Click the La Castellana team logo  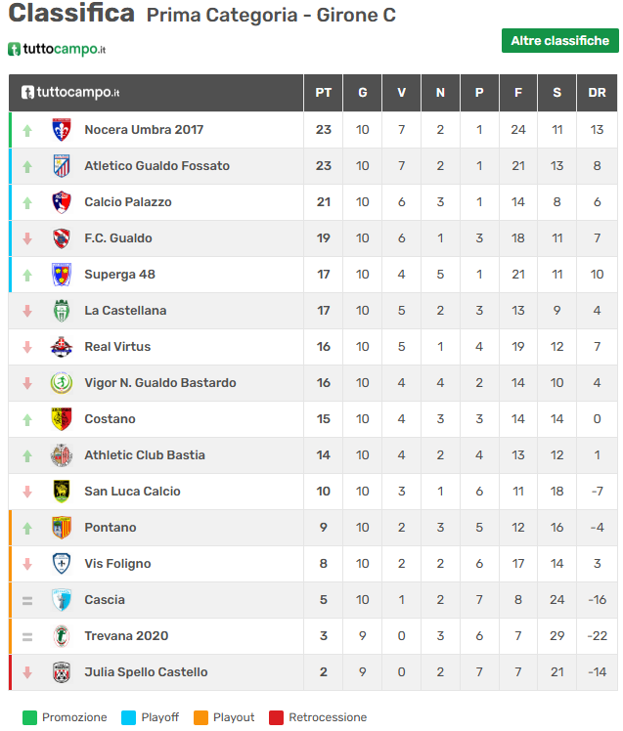[62, 311]
